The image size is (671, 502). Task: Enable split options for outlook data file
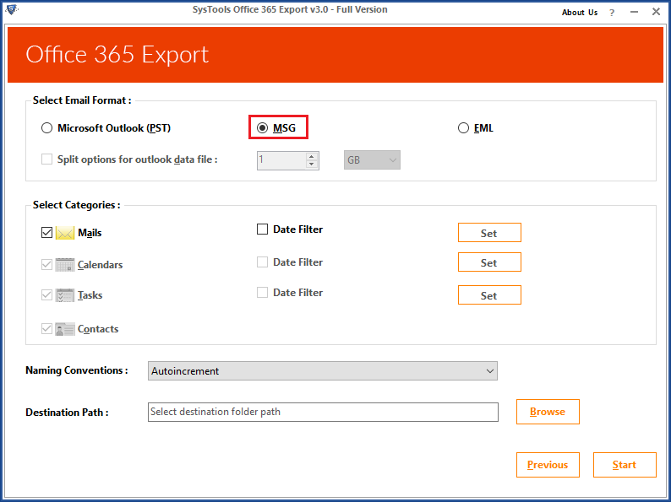46,159
